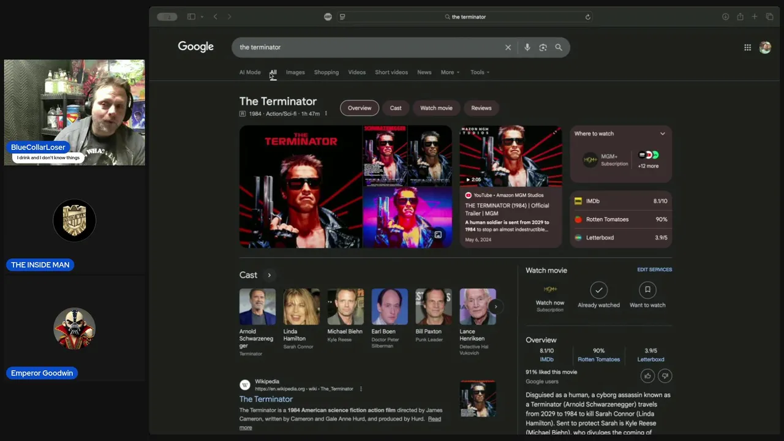Open the Rotten Tomatoes link in Overview
The height and width of the screenshot is (441, 784).
click(x=598, y=360)
